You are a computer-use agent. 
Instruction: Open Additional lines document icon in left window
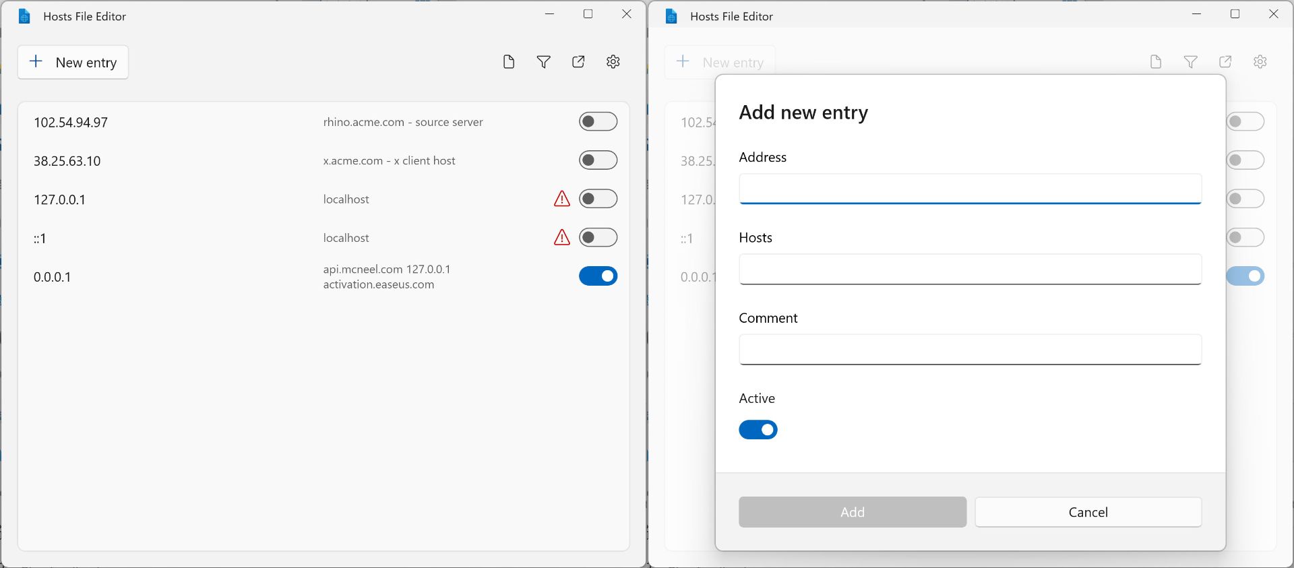pos(509,62)
